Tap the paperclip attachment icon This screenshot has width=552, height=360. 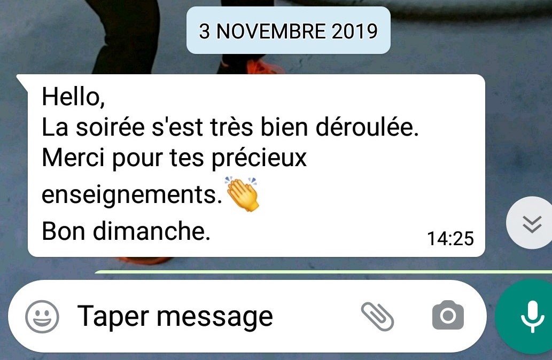tap(377, 316)
